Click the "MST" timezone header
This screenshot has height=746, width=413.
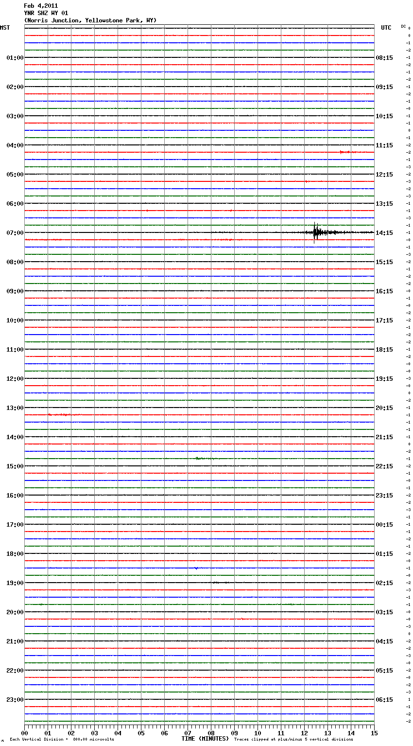(5, 28)
